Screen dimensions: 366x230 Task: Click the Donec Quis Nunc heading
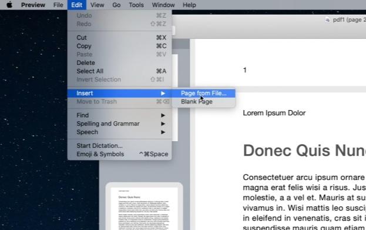coord(304,151)
